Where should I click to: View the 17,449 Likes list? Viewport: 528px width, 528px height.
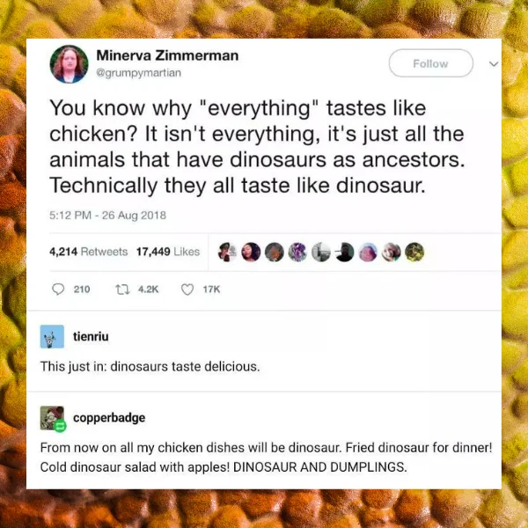pos(168,252)
